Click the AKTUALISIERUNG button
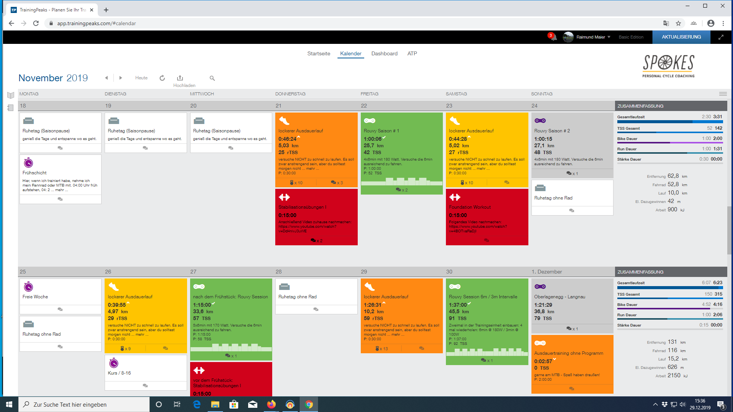Image resolution: width=733 pixels, height=412 pixels. [x=681, y=37]
